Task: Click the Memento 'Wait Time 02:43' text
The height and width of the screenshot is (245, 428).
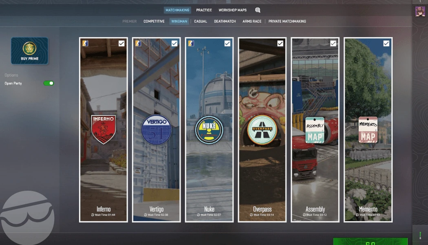Action: tap(370, 215)
